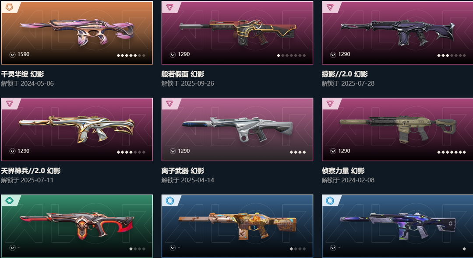Click the tier badge on 侦察力量 card
473x258 pixels.
coord(330,104)
